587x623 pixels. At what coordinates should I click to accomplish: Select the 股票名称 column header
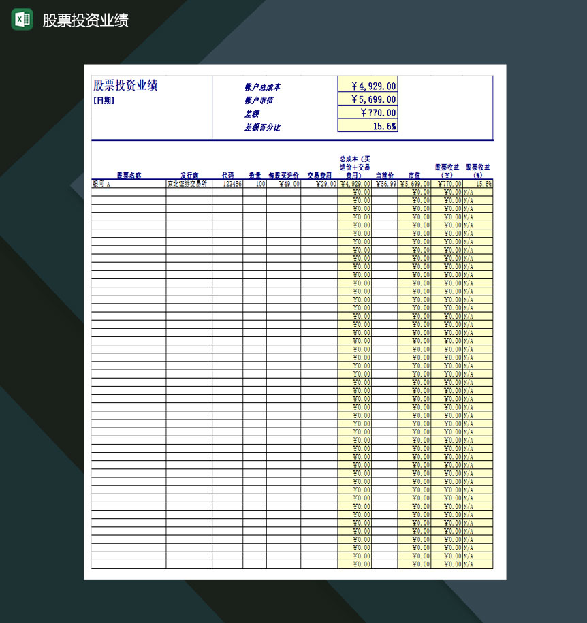click(x=126, y=176)
